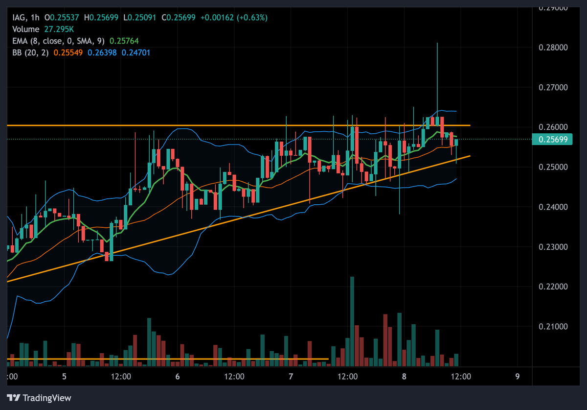Select the Volume indicator legend label

pyautogui.click(x=25, y=29)
